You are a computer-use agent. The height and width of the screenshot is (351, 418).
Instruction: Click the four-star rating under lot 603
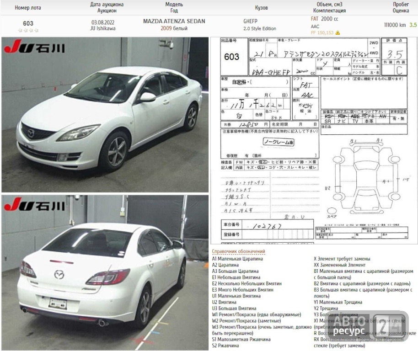pyautogui.click(x=28, y=30)
